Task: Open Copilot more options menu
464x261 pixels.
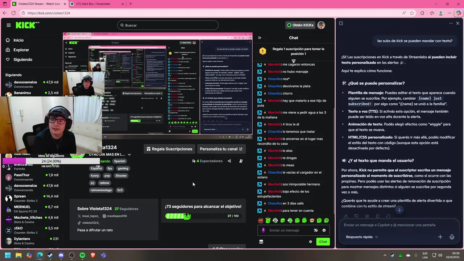Action: 451,23
